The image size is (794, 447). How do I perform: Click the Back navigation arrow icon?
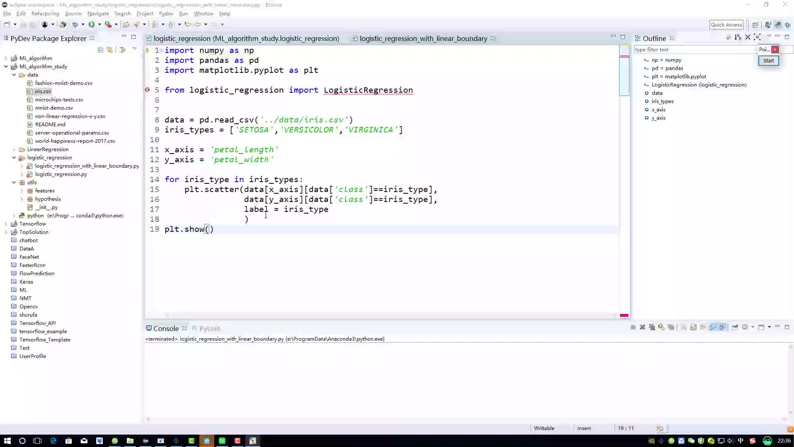(198, 24)
